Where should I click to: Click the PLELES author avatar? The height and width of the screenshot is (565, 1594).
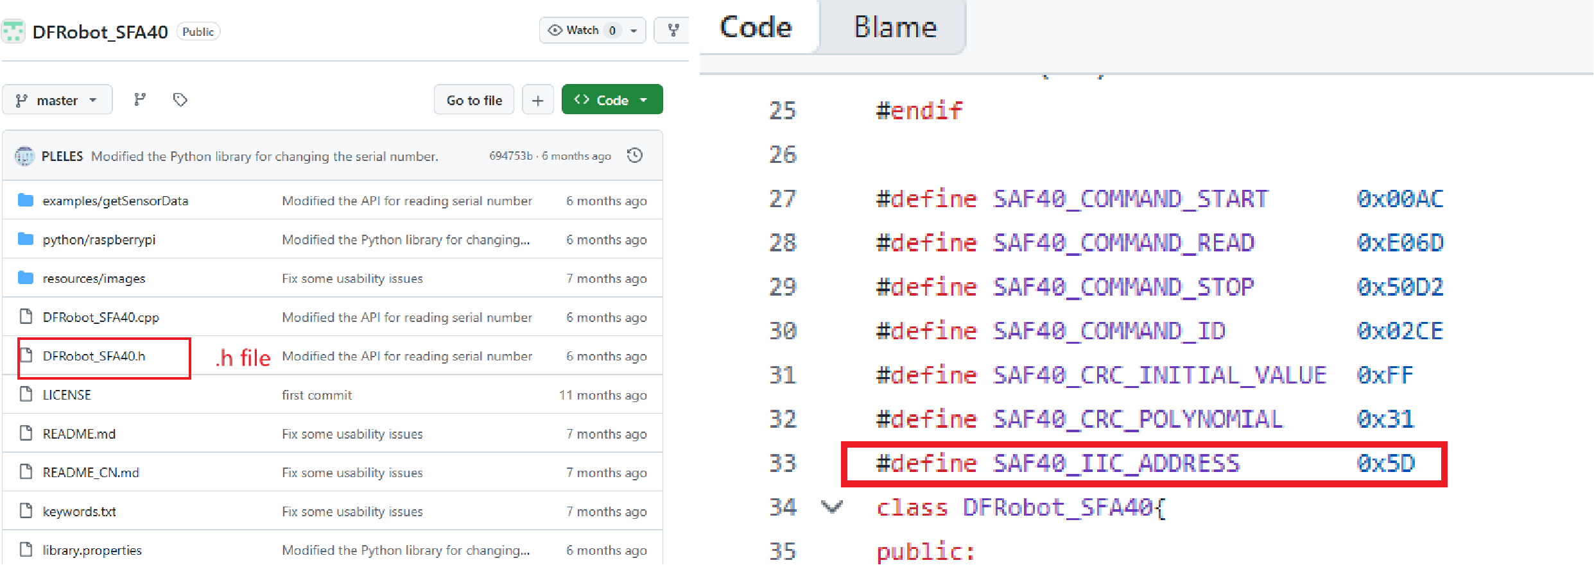coord(25,156)
